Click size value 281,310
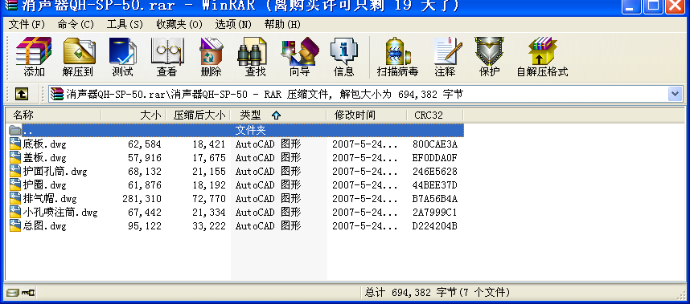The width and height of the screenshot is (690, 304). [x=142, y=199]
